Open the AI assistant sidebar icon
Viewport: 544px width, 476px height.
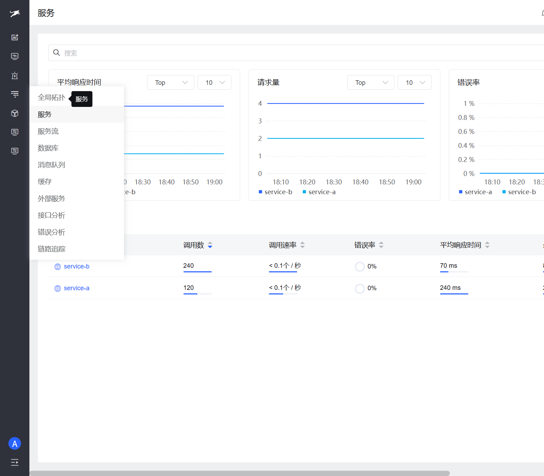click(x=15, y=38)
